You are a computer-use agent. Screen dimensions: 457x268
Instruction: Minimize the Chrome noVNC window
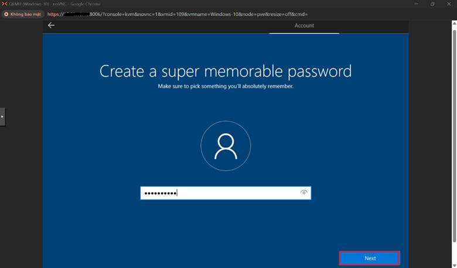(x=417, y=4)
